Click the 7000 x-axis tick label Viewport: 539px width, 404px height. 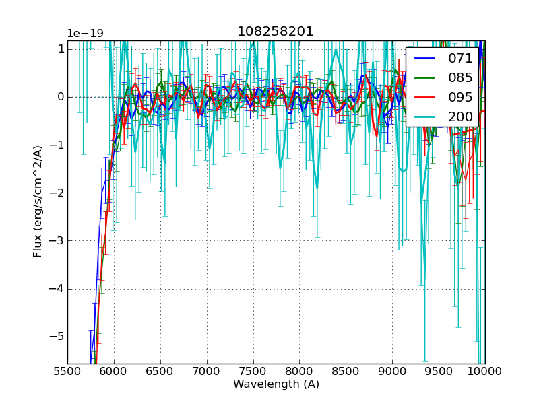tap(206, 371)
